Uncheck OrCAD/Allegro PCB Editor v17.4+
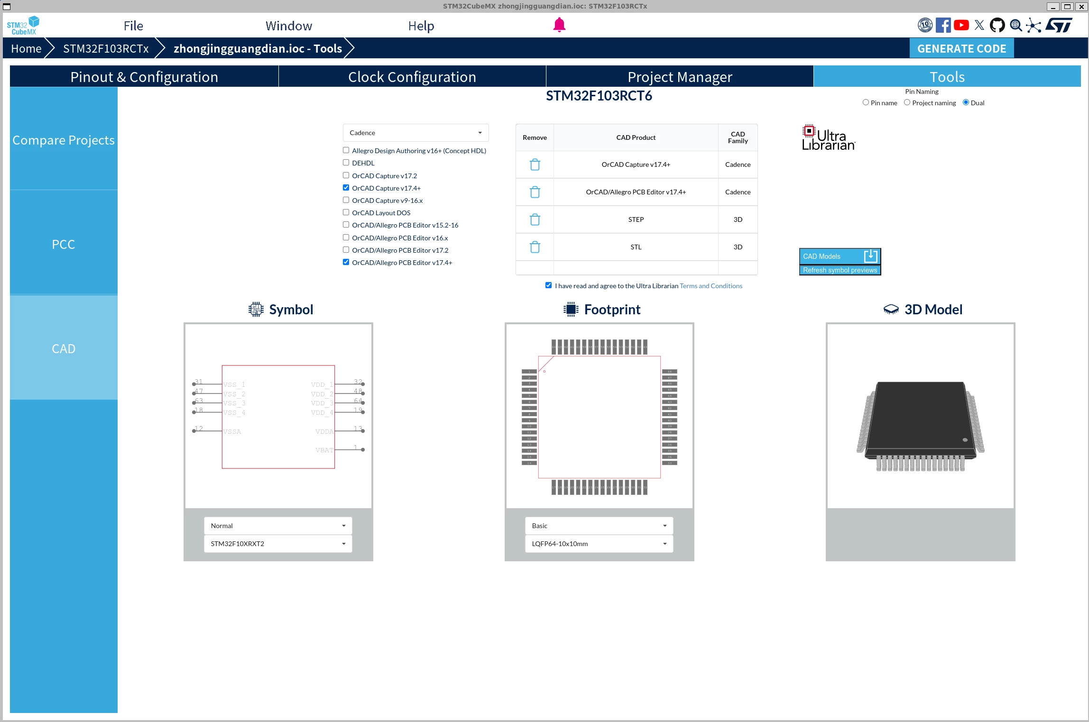 [x=346, y=262]
